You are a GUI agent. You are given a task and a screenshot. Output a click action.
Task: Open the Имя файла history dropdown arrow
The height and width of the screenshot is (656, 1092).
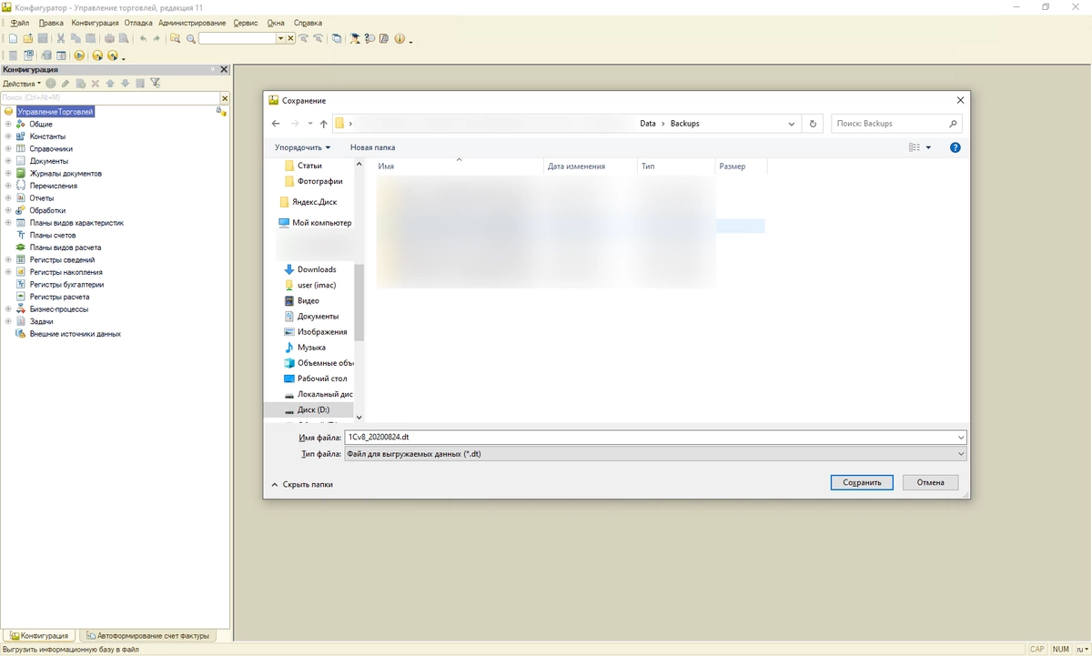point(961,438)
